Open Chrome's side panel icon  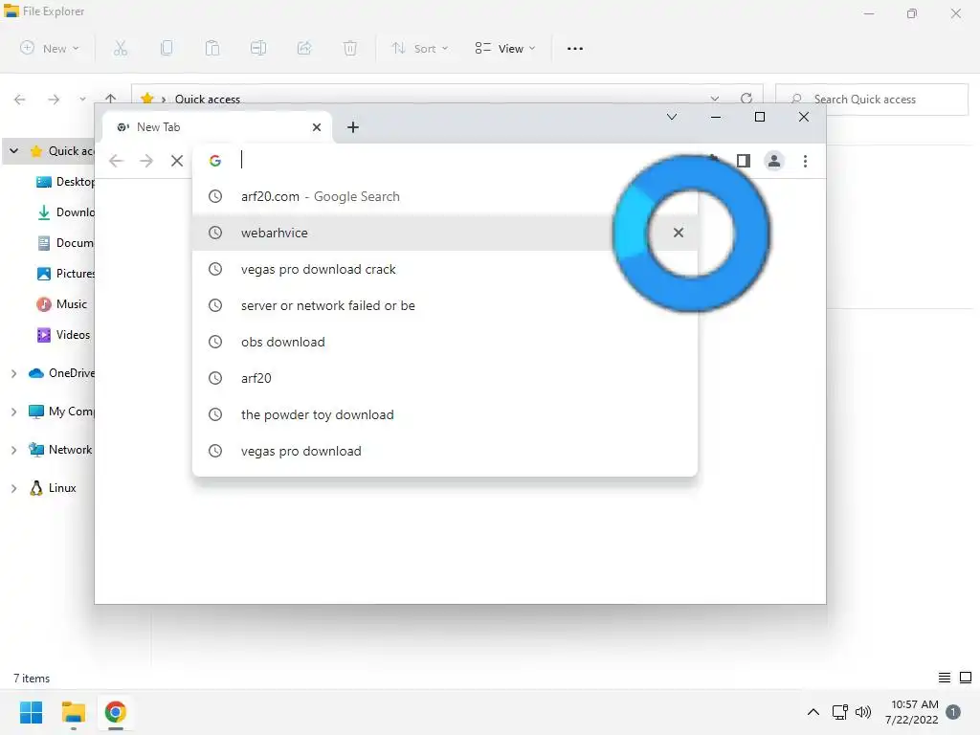click(743, 161)
